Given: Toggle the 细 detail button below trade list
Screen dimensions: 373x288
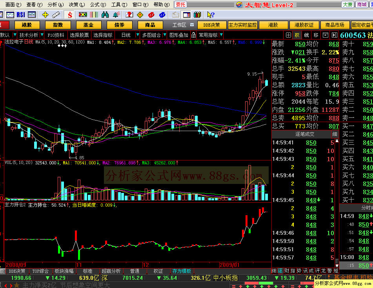Looking at the screenshot, I should click(274, 271).
